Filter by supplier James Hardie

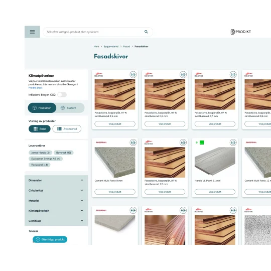(41, 153)
